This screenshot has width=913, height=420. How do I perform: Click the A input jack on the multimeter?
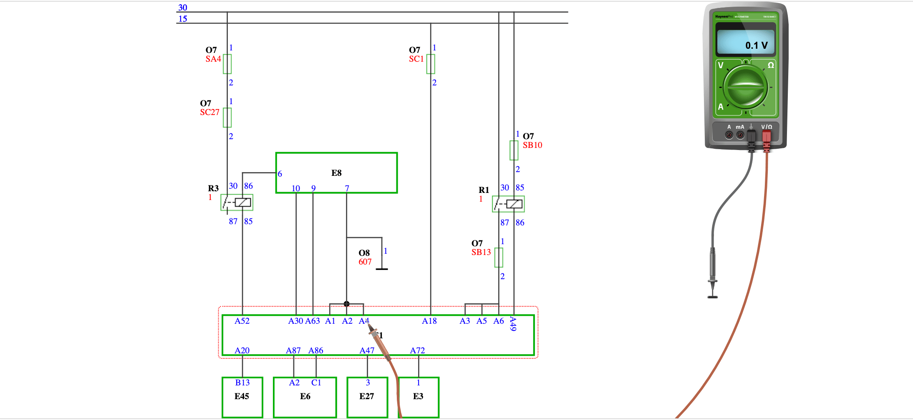point(729,135)
